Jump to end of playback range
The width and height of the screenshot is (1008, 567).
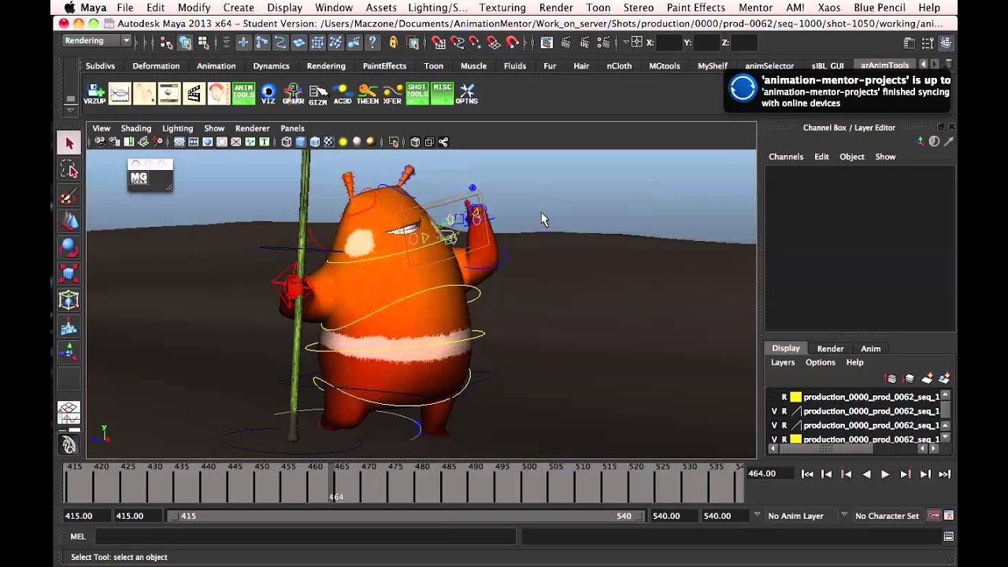tap(944, 474)
